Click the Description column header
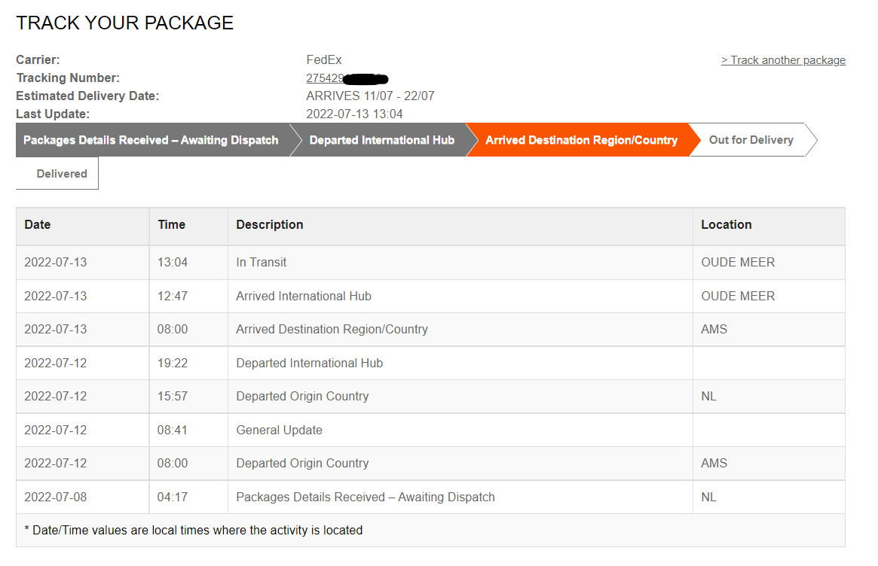The image size is (878, 566). coord(269,225)
